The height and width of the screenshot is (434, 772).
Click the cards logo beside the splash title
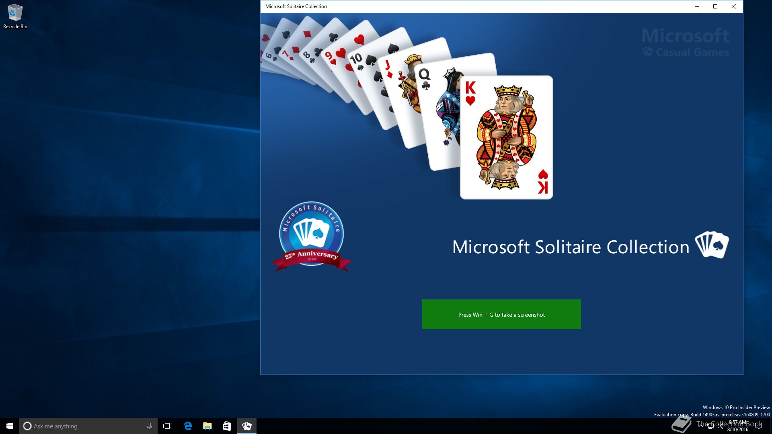click(x=712, y=245)
